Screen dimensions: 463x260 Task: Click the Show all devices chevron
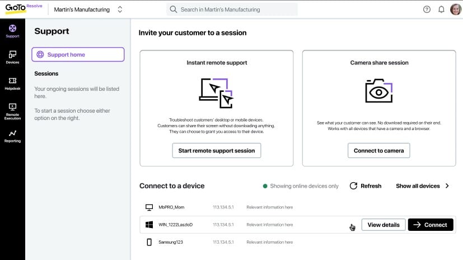coord(447,186)
